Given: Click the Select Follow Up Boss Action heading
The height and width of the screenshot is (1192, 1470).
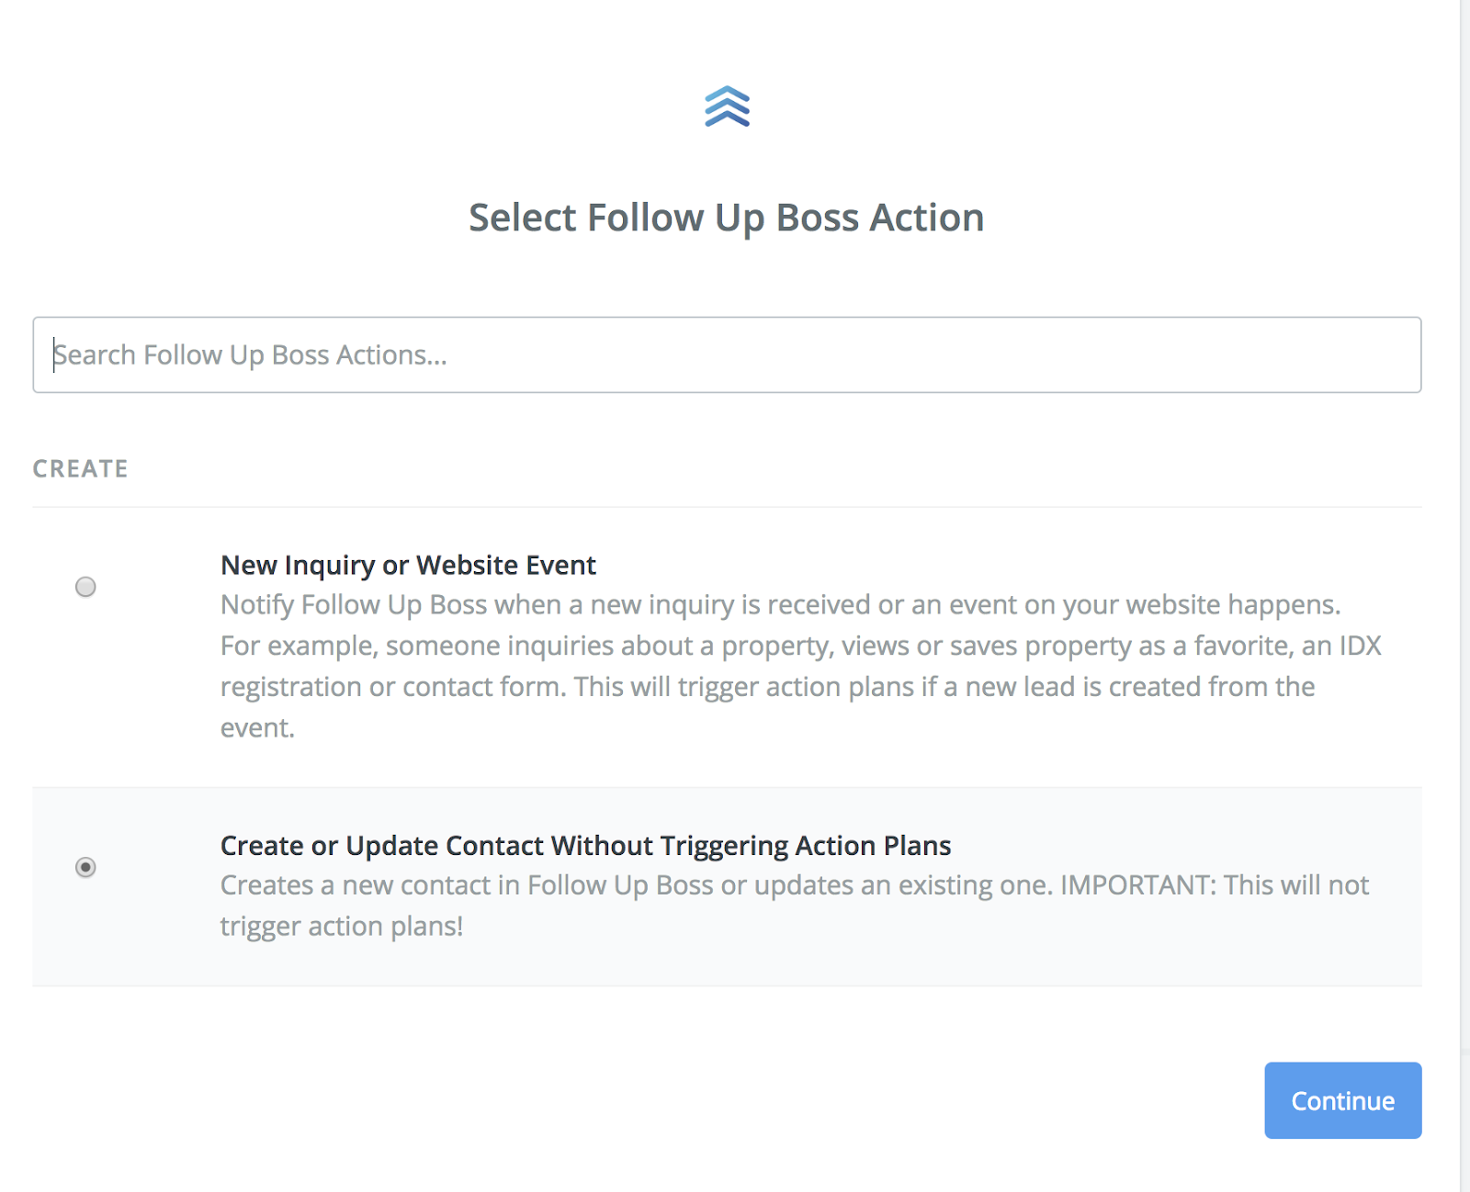Looking at the screenshot, I should [726, 218].
